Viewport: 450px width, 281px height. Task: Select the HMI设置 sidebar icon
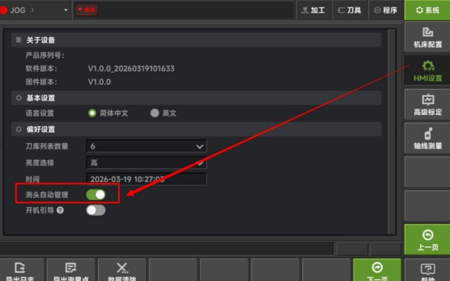point(427,66)
